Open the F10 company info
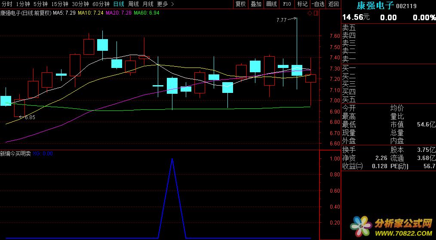 pyautogui.click(x=287, y=4)
